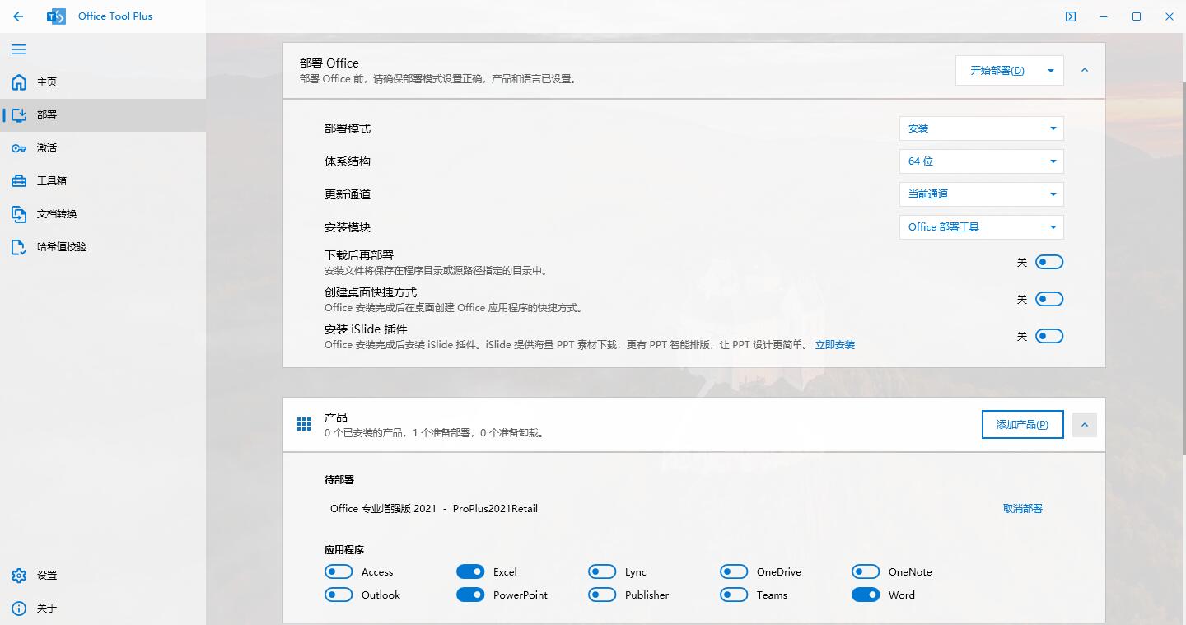Click the document convert icon next to 文档转换

pyautogui.click(x=19, y=214)
